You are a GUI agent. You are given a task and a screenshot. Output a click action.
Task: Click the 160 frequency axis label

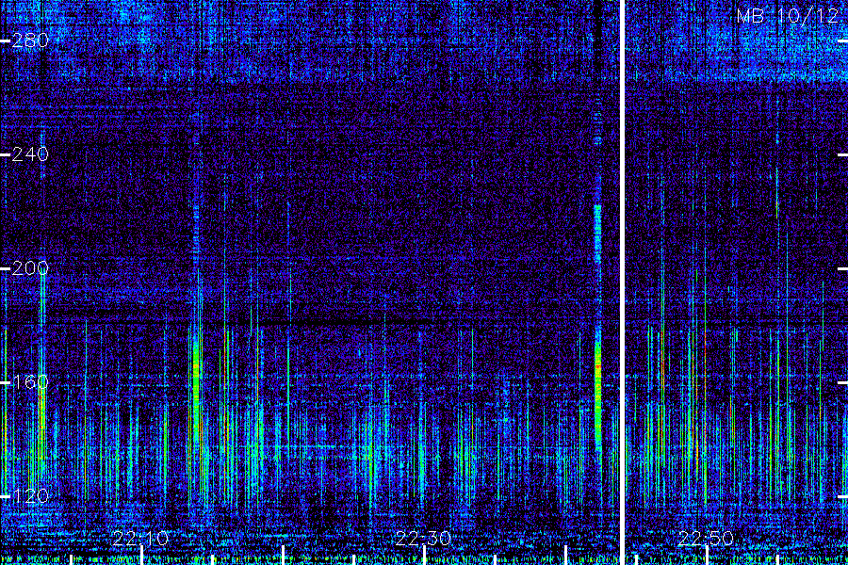click(x=30, y=382)
